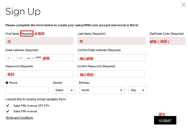
Task: Focus the Confirm Password field
Action: pyautogui.click(x=111, y=74)
